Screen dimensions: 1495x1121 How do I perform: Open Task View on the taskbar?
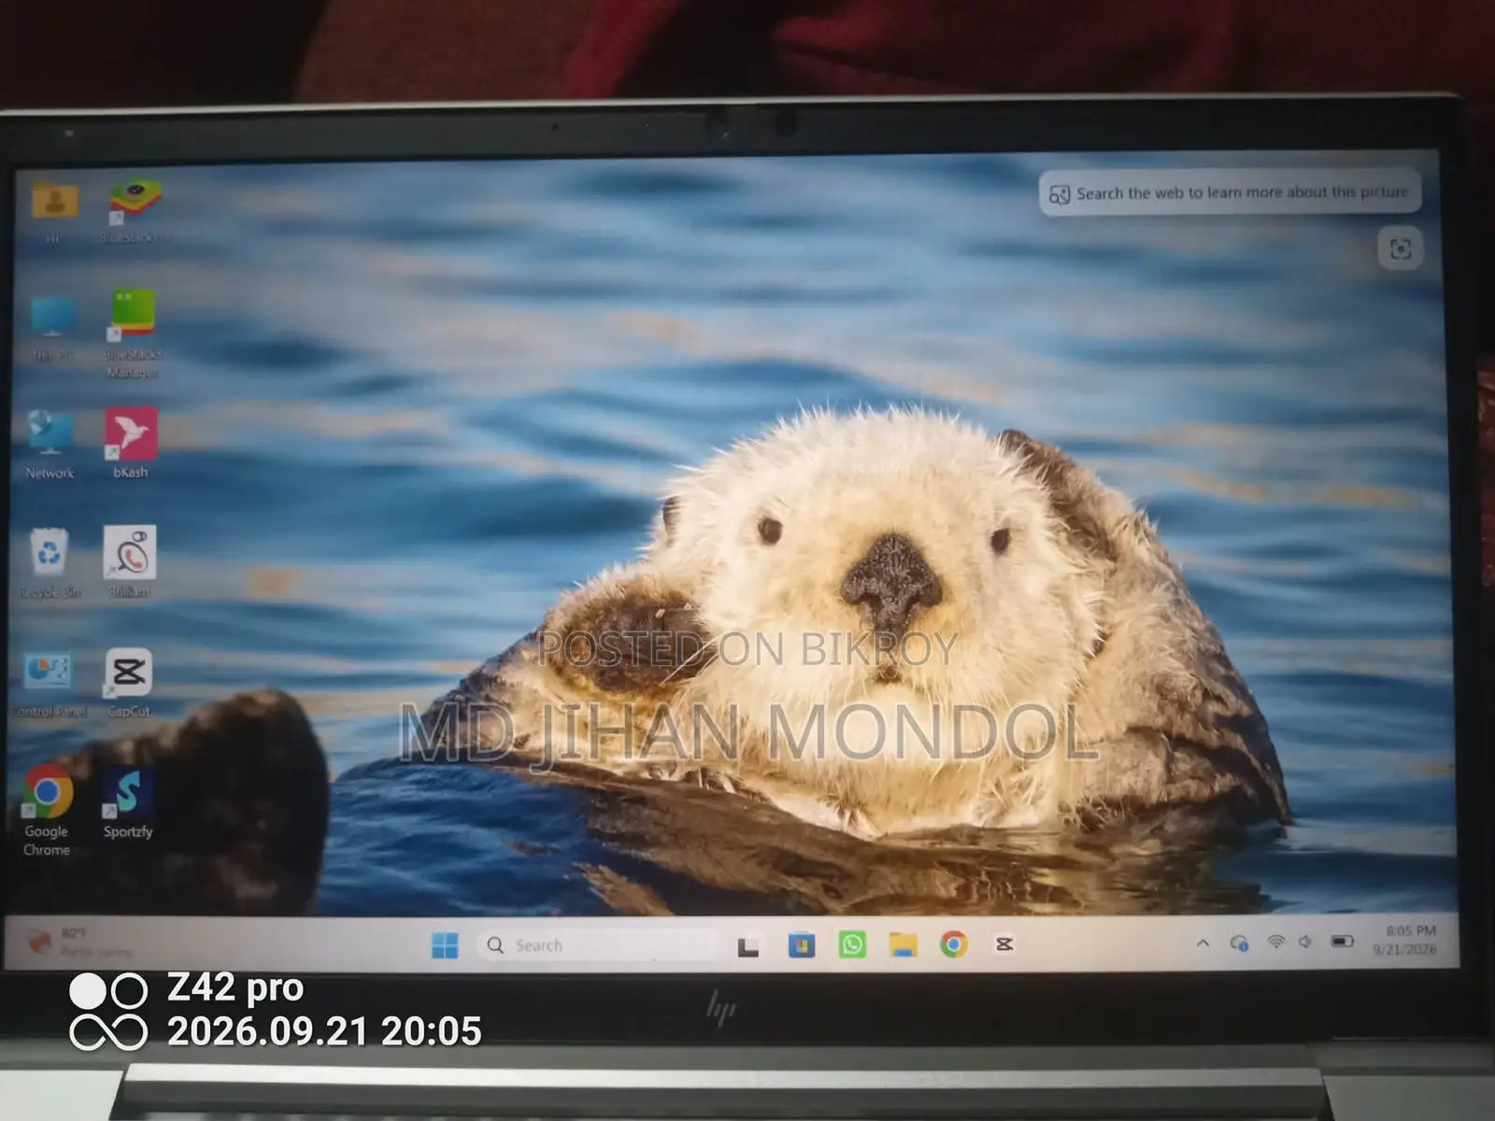click(x=748, y=946)
